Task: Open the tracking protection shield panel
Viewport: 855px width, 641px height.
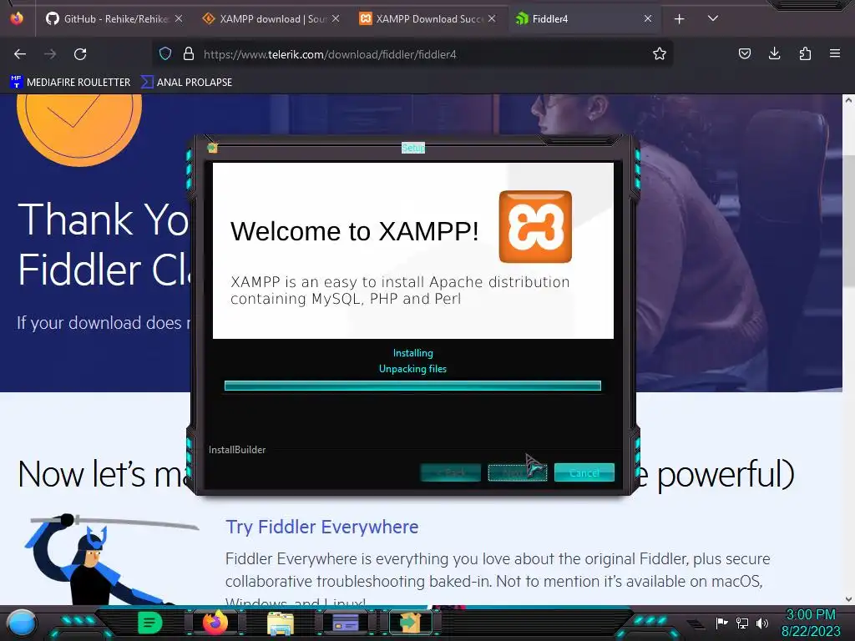Action: click(x=165, y=53)
